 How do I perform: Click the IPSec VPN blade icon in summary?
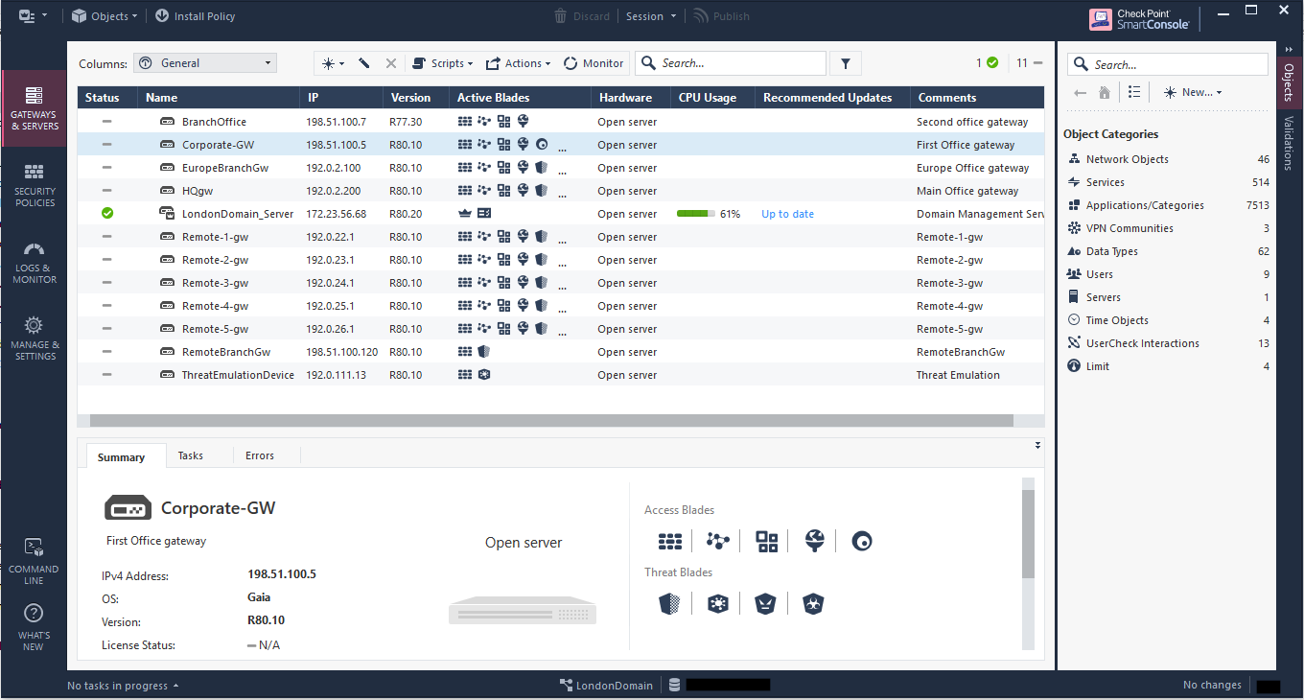pyautogui.click(x=717, y=542)
